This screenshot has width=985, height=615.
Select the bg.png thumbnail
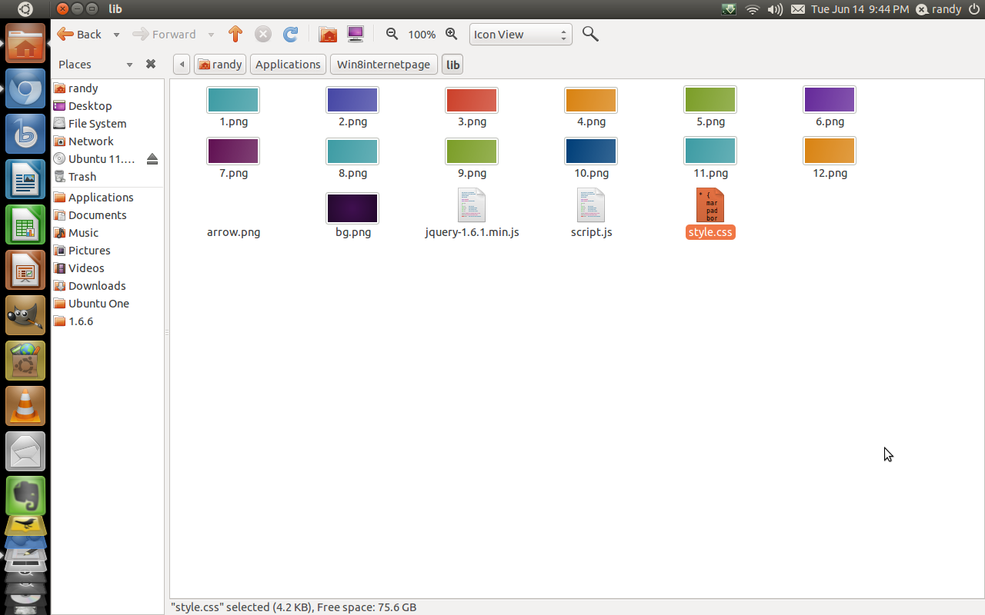pyautogui.click(x=352, y=208)
